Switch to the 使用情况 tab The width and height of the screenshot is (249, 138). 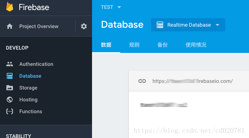point(196,45)
